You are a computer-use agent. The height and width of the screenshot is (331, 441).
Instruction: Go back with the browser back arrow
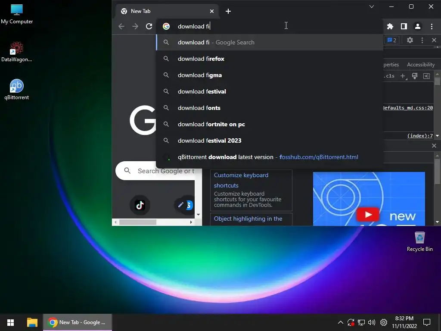click(x=121, y=26)
